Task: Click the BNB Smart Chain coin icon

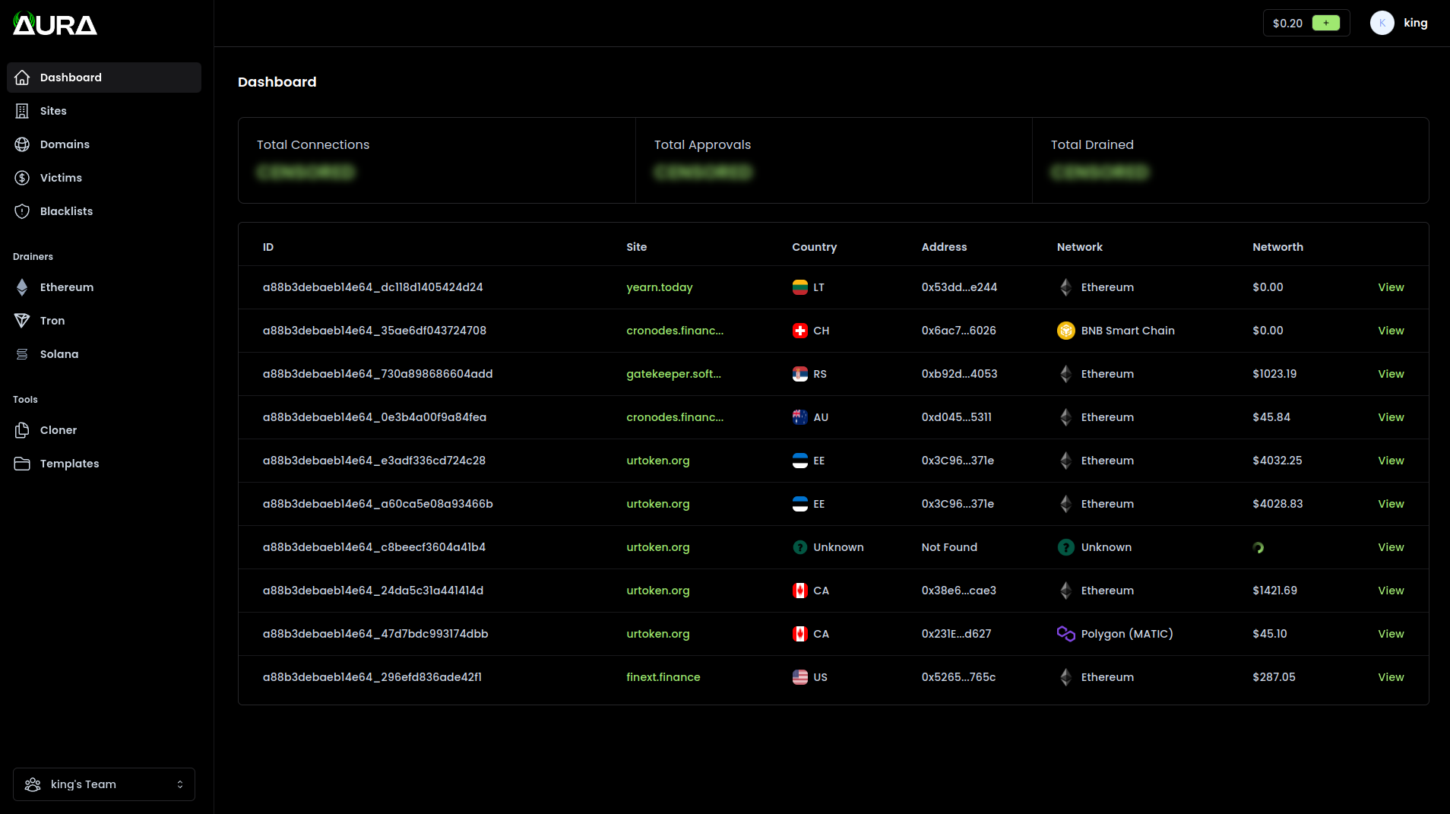Action: (x=1066, y=331)
